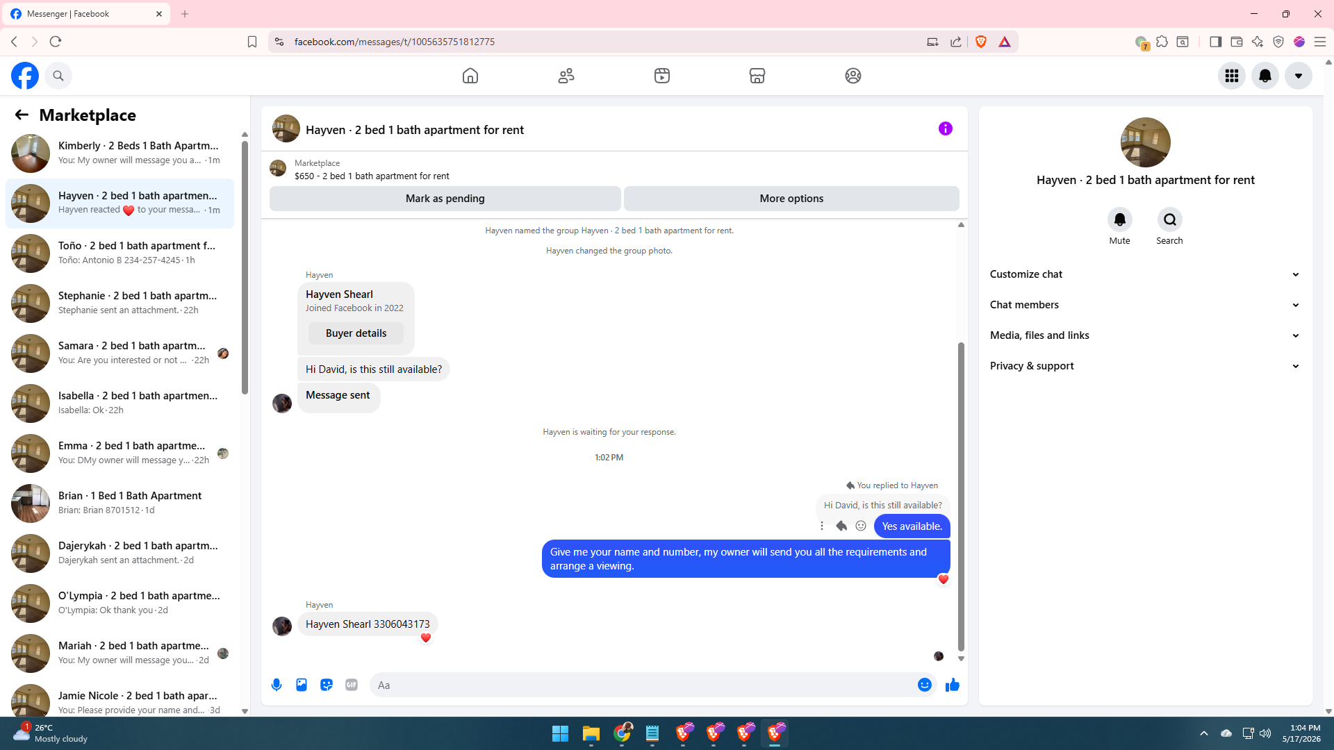This screenshot has width=1334, height=750.
Task: Open the Groups icon in top navigation
Action: [x=853, y=76]
